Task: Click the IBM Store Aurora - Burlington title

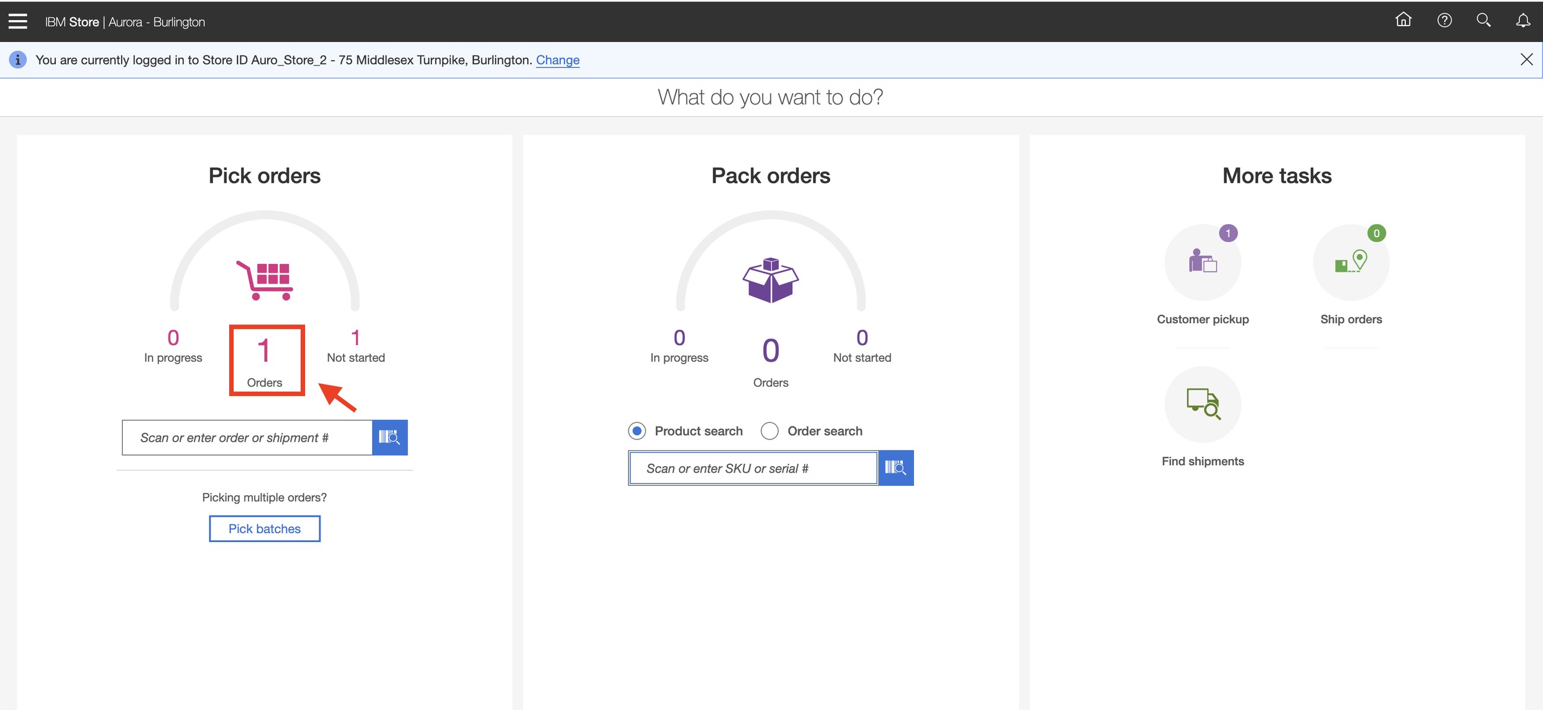Action: 125,22
